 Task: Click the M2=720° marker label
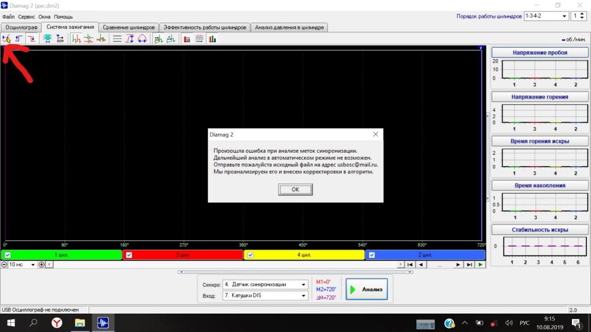(326, 289)
